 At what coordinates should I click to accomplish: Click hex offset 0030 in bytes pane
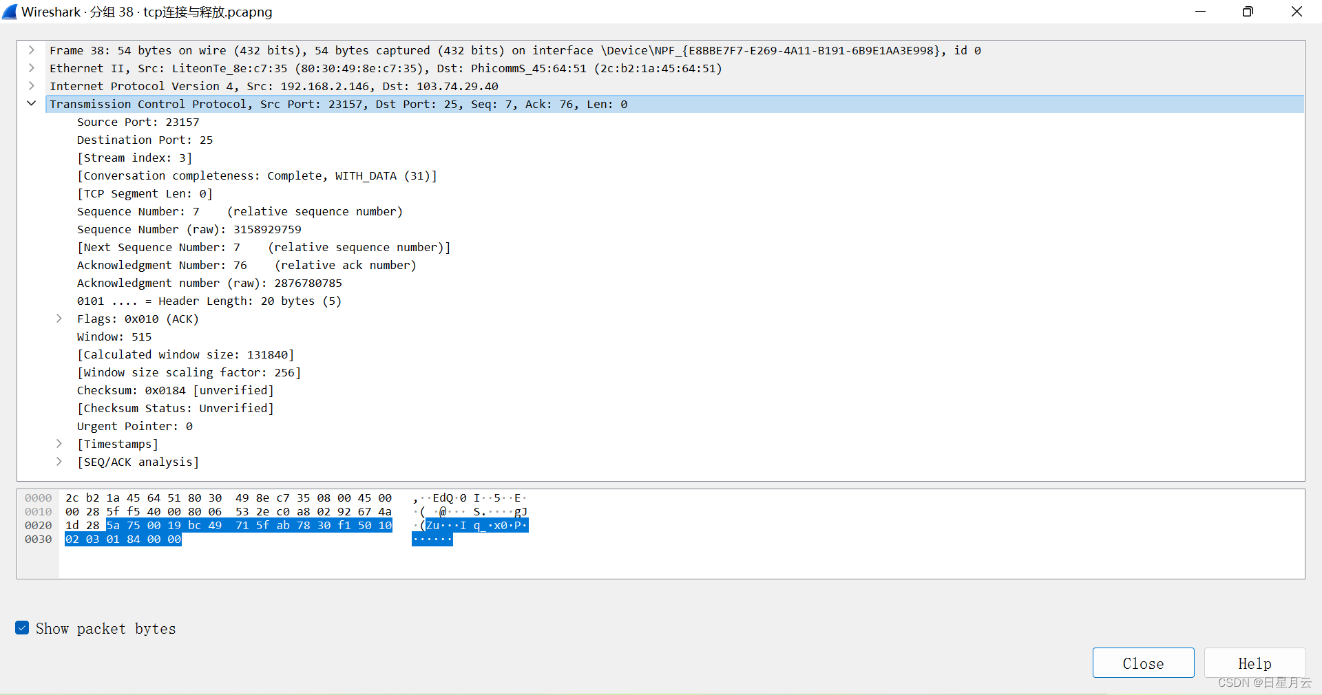39,539
